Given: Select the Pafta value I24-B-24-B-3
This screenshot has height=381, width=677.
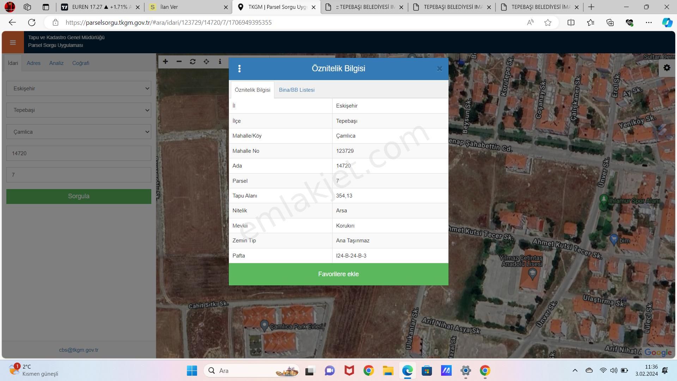Looking at the screenshot, I should coord(351,256).
